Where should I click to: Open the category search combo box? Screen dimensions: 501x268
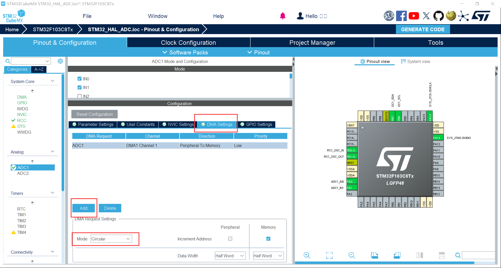click(x=31, y=61)
